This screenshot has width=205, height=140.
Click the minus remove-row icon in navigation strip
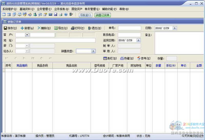tap(50, 58)
